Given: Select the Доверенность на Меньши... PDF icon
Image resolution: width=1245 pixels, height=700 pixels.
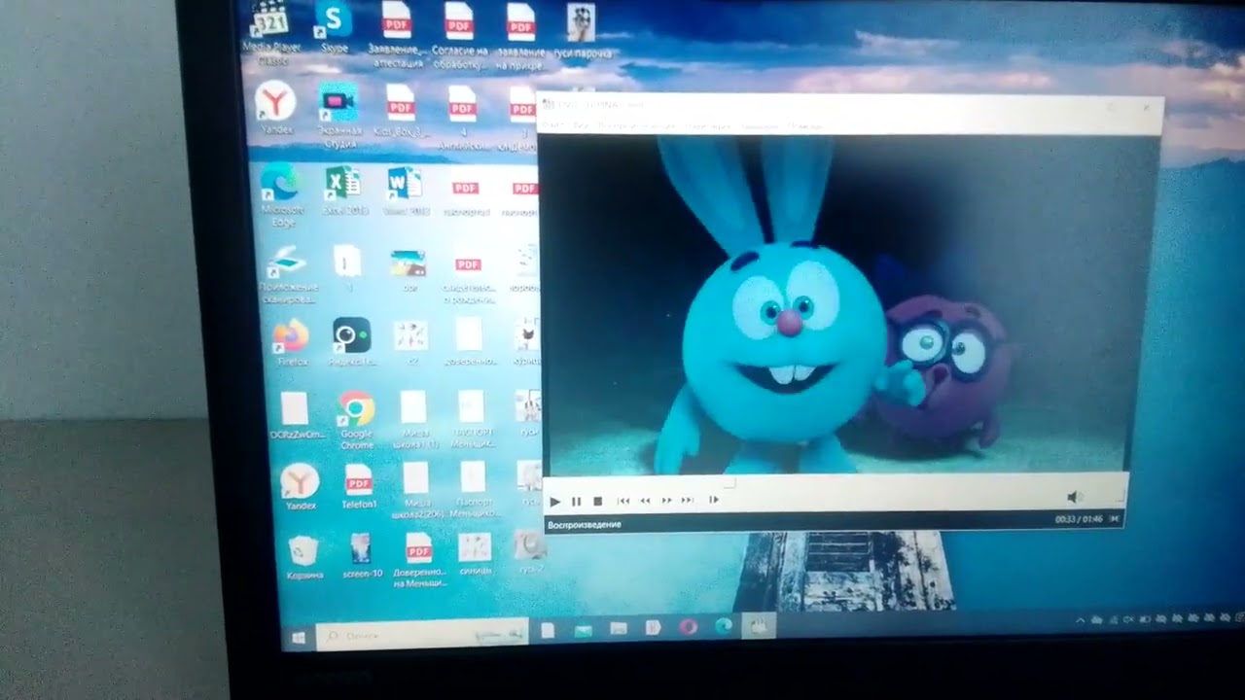Looking at the screenshot, I should point(419,560).
